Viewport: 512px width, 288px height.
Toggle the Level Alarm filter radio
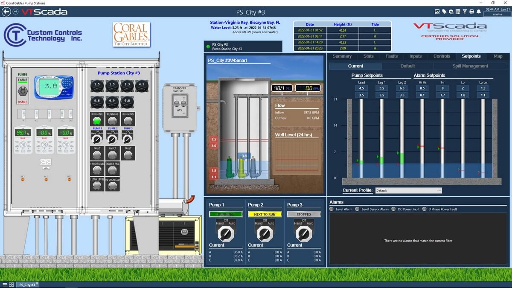(332, 209)
